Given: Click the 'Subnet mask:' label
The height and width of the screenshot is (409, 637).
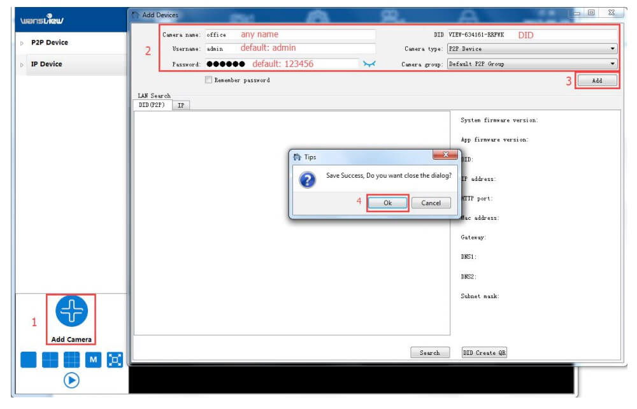Looking at the screenshot, I should coord(480,296).
